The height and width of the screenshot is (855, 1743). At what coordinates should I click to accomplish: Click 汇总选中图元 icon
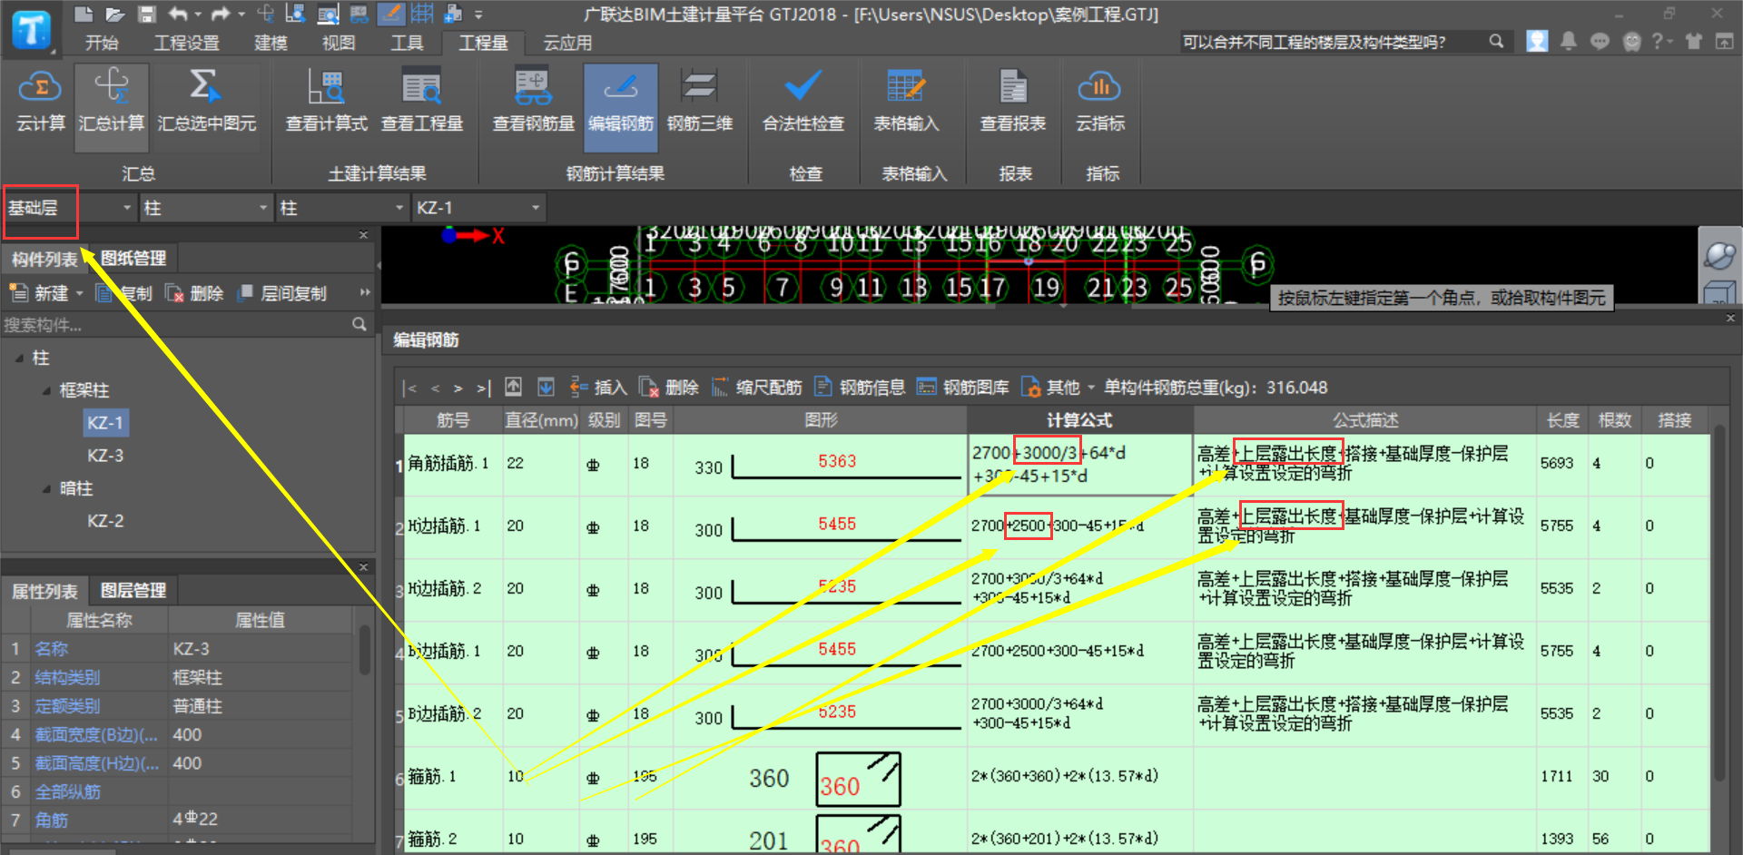[206, 88]
